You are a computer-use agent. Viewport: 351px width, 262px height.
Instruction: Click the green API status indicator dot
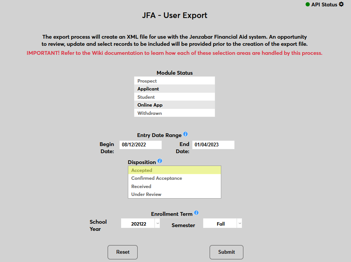tap(307, 5)
